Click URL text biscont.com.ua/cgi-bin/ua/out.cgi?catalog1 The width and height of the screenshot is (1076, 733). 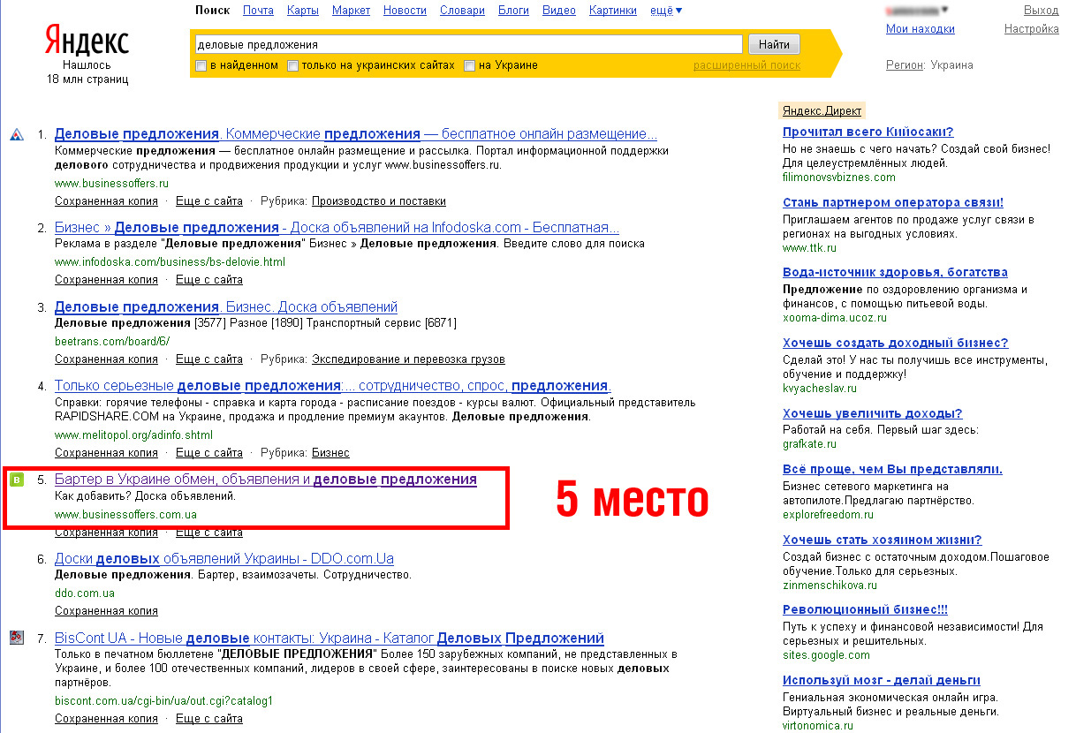[163, 701]
